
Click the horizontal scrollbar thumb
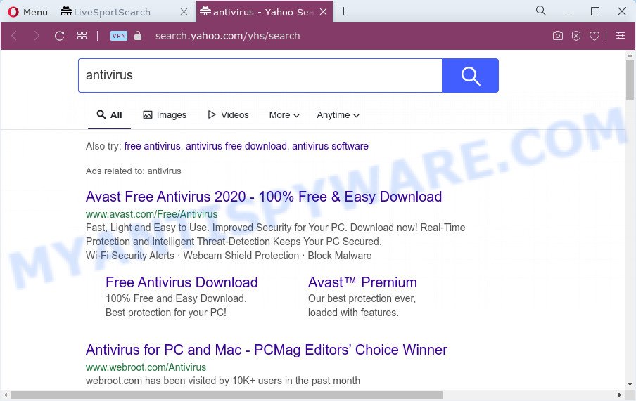227,395
